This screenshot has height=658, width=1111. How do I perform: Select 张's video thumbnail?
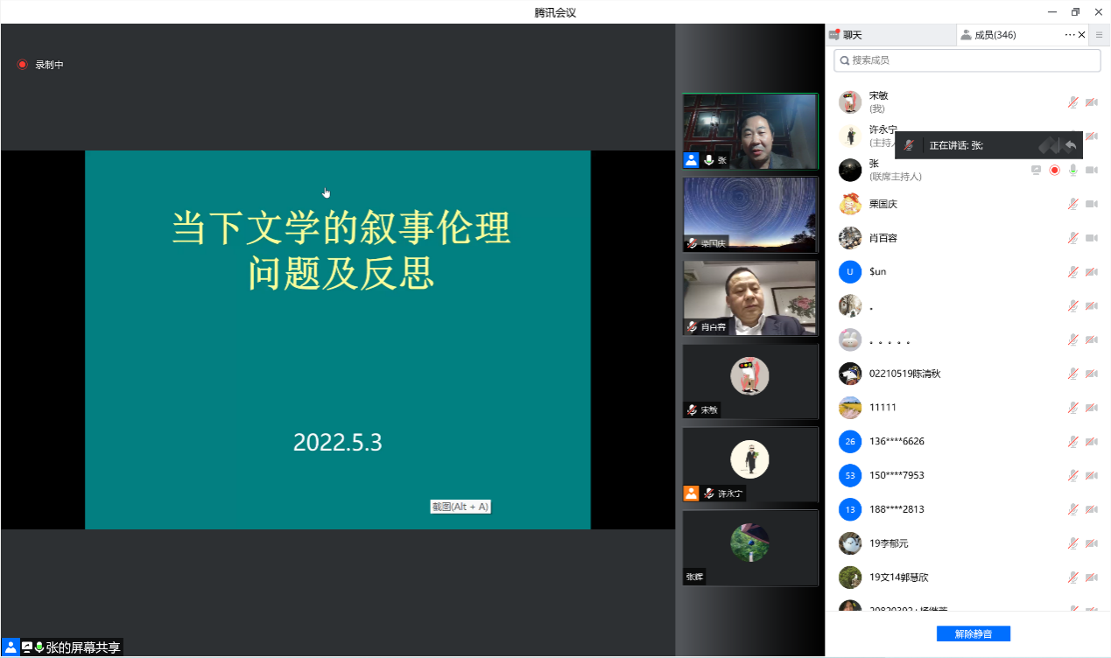point(749,130)
